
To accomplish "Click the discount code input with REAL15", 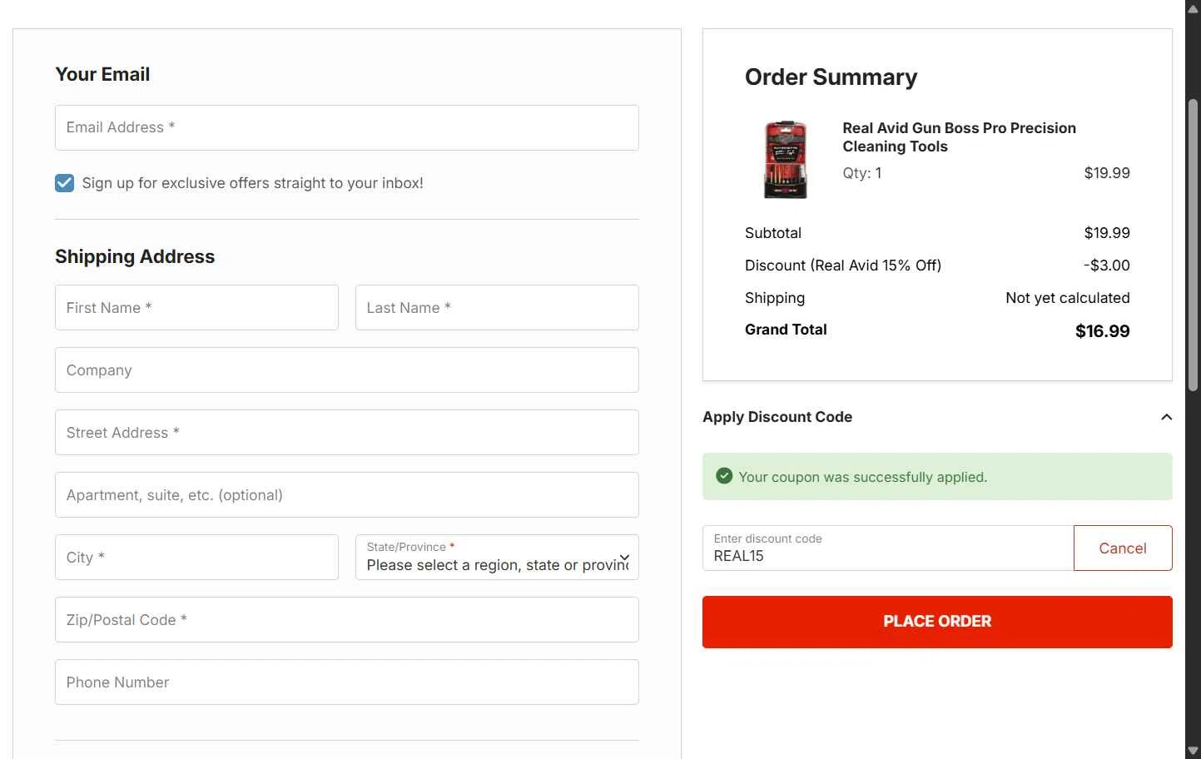I will [887, 548].
